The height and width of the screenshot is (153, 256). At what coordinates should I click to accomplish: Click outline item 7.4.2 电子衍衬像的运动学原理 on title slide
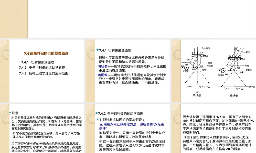tap(42, 68)
